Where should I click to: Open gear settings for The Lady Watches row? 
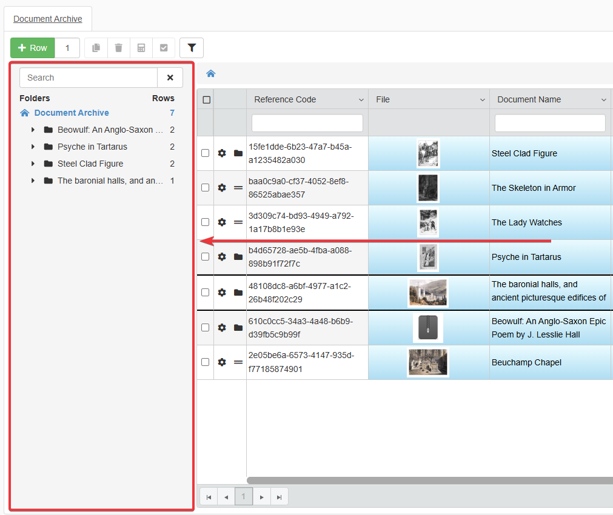tap(222, 222)
